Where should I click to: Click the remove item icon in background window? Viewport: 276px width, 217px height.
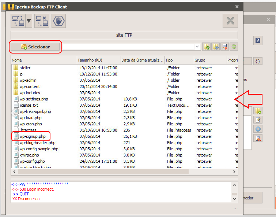[x=258, y=138]
